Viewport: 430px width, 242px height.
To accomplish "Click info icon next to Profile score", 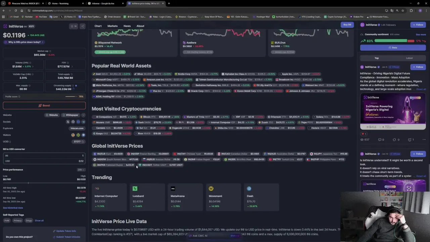I will [19, 96].
